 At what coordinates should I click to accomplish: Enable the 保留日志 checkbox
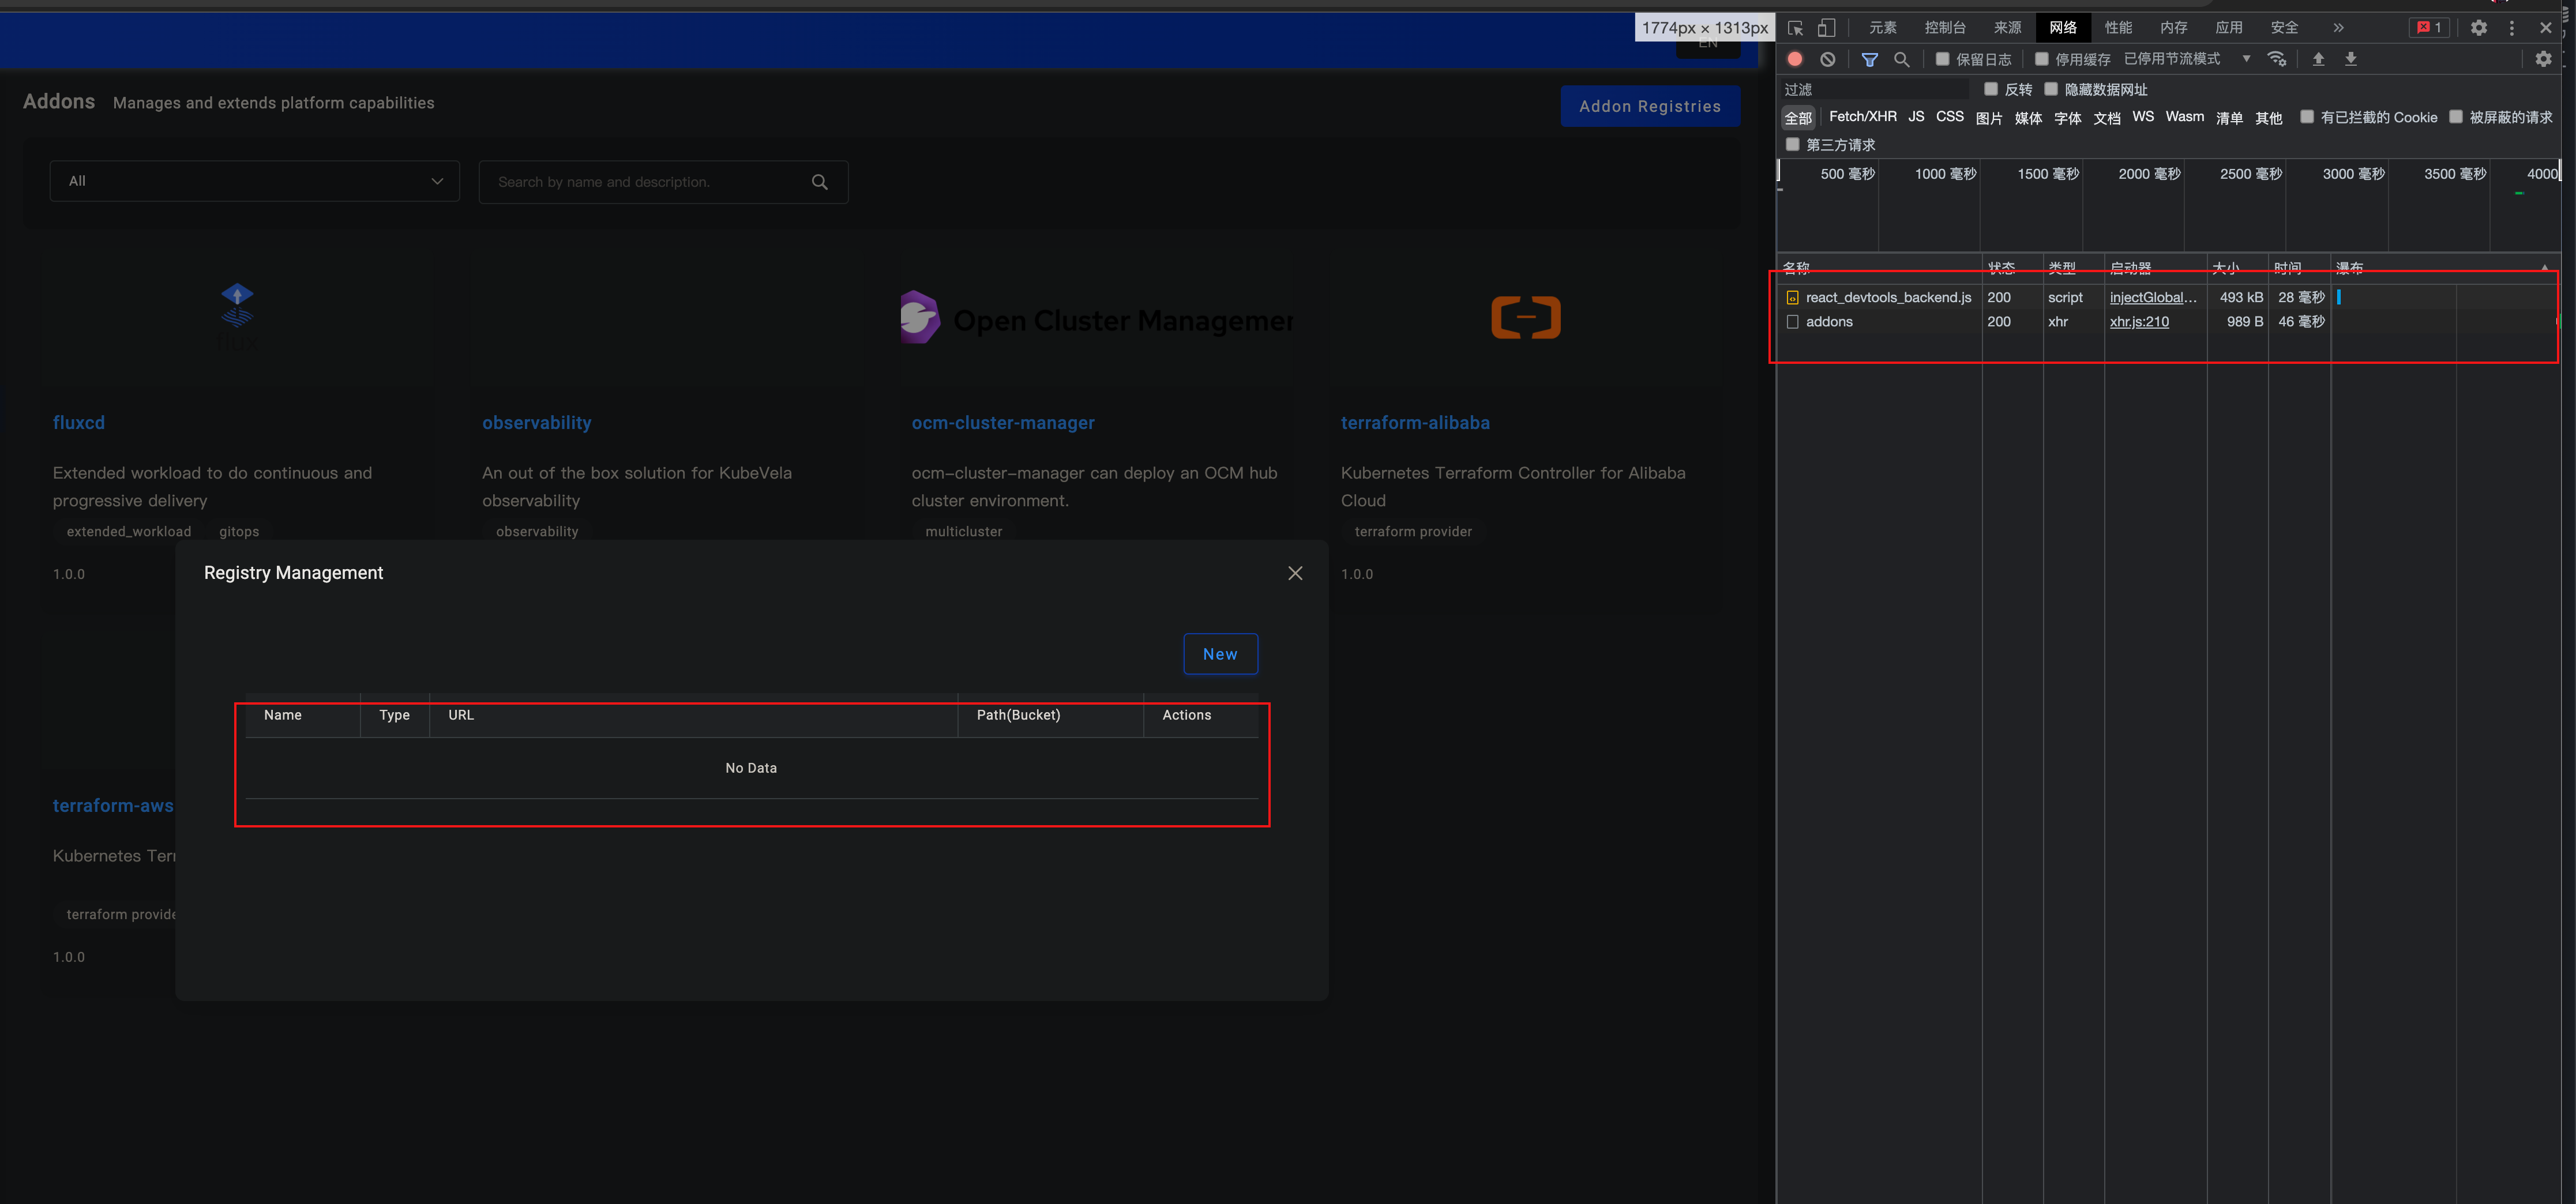pos(1943,59)
